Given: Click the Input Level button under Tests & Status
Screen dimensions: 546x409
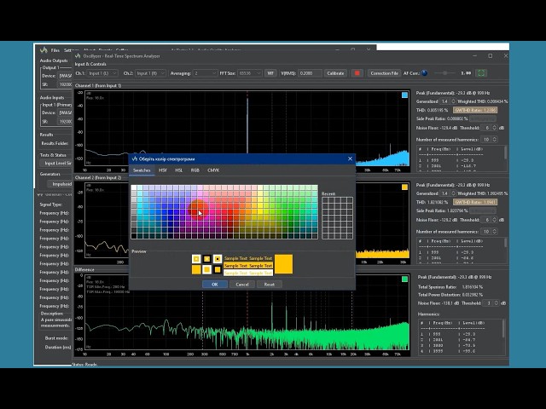Looking at the screenshot, I should 56,163.
